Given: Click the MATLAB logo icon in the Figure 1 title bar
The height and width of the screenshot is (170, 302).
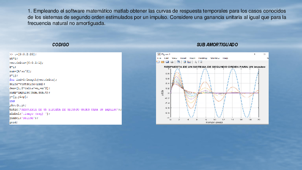Looking at the screenshot, I should [159, 55].
